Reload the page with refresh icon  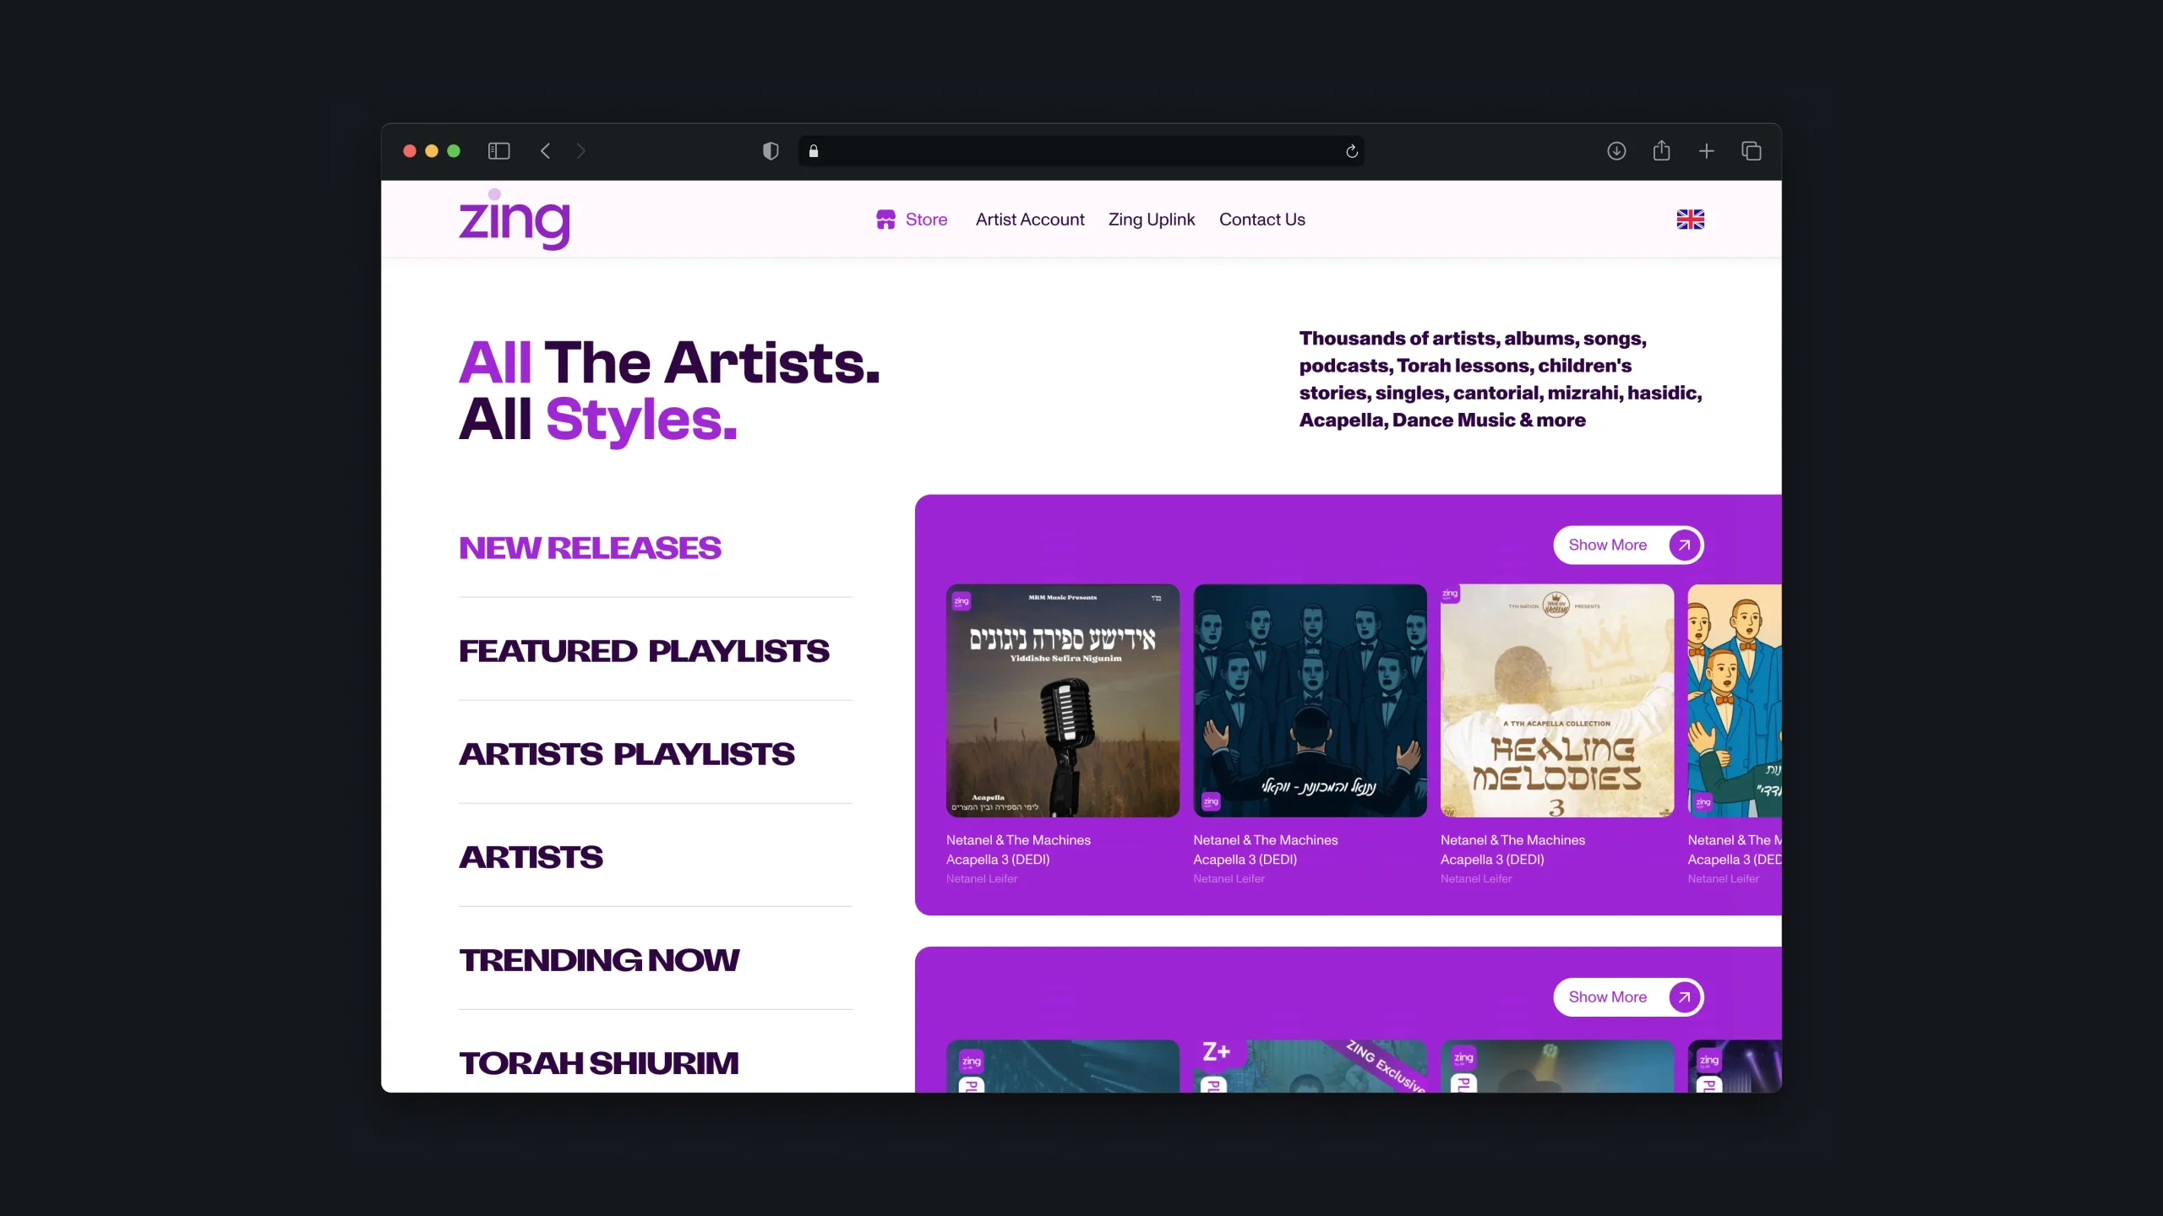point(1352,151)
